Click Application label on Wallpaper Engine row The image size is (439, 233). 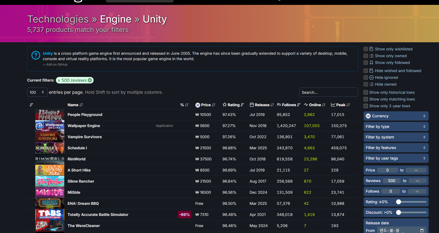[164, 126]
